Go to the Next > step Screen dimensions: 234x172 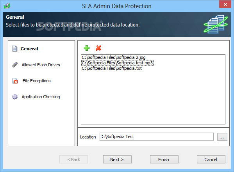click(x=117, y=160)
